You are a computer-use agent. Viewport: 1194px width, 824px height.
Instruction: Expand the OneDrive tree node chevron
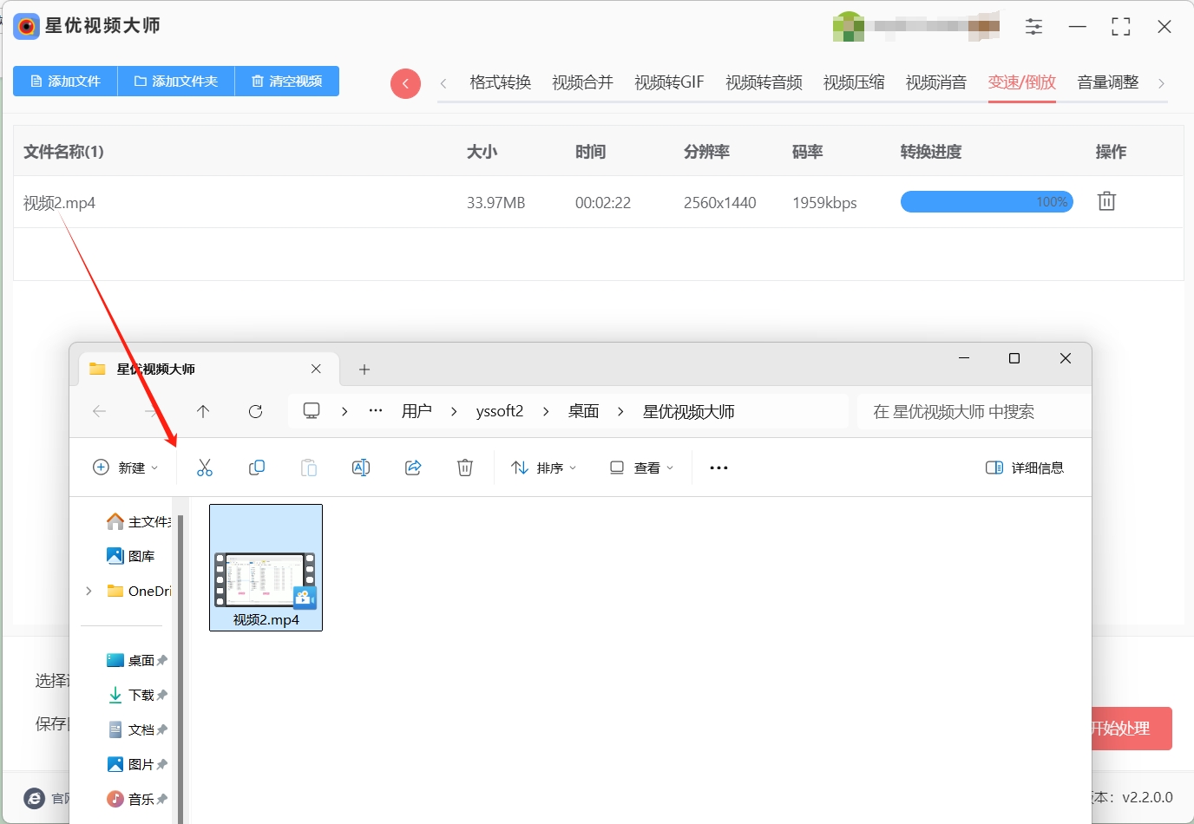point(89,591)
